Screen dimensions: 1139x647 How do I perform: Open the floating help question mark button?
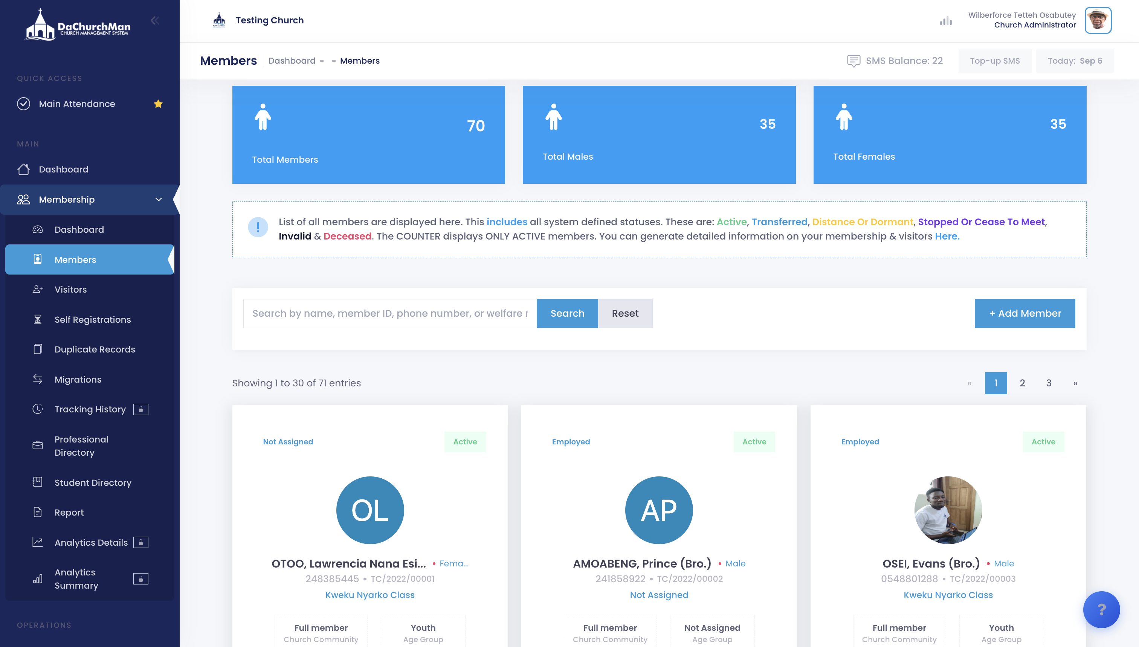click(x=1101, y=609)
